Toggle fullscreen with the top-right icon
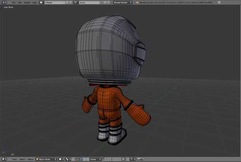 [x=219, y=2]
